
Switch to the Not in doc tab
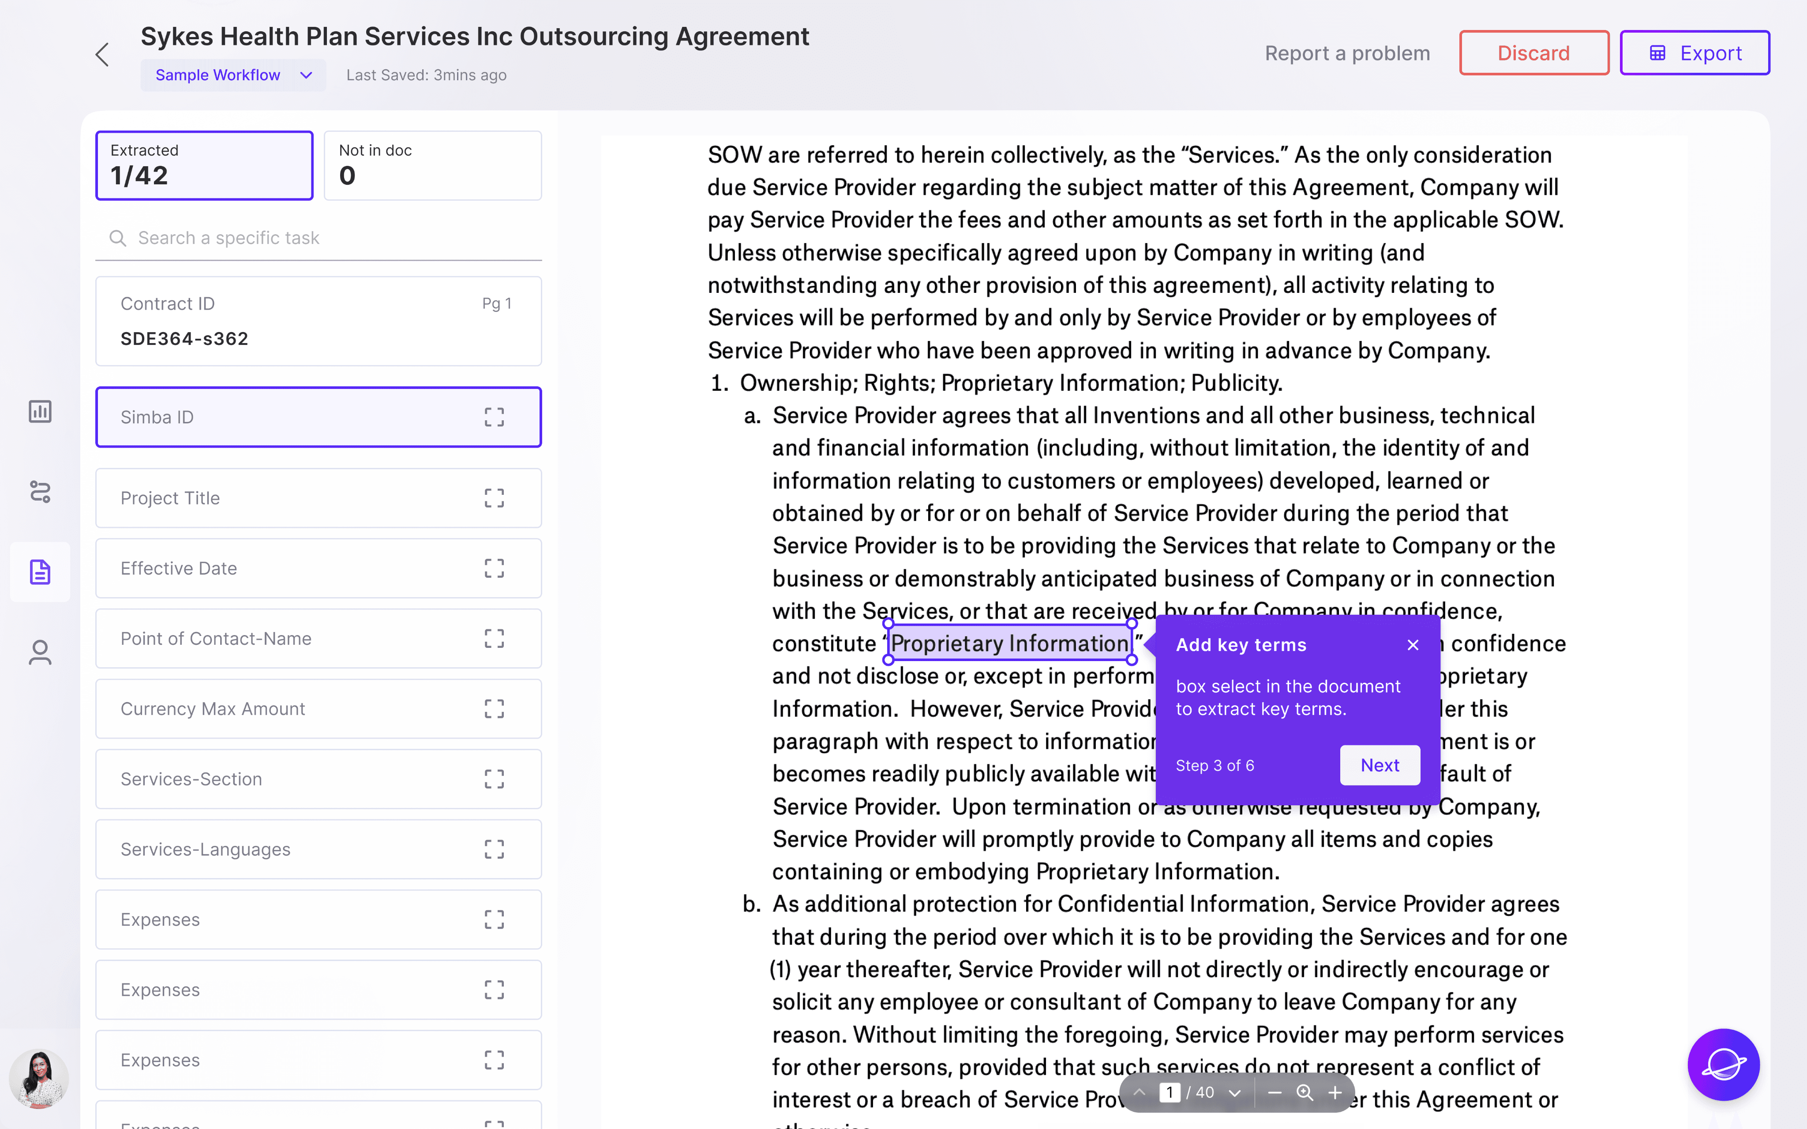click(x=432, y=165)
